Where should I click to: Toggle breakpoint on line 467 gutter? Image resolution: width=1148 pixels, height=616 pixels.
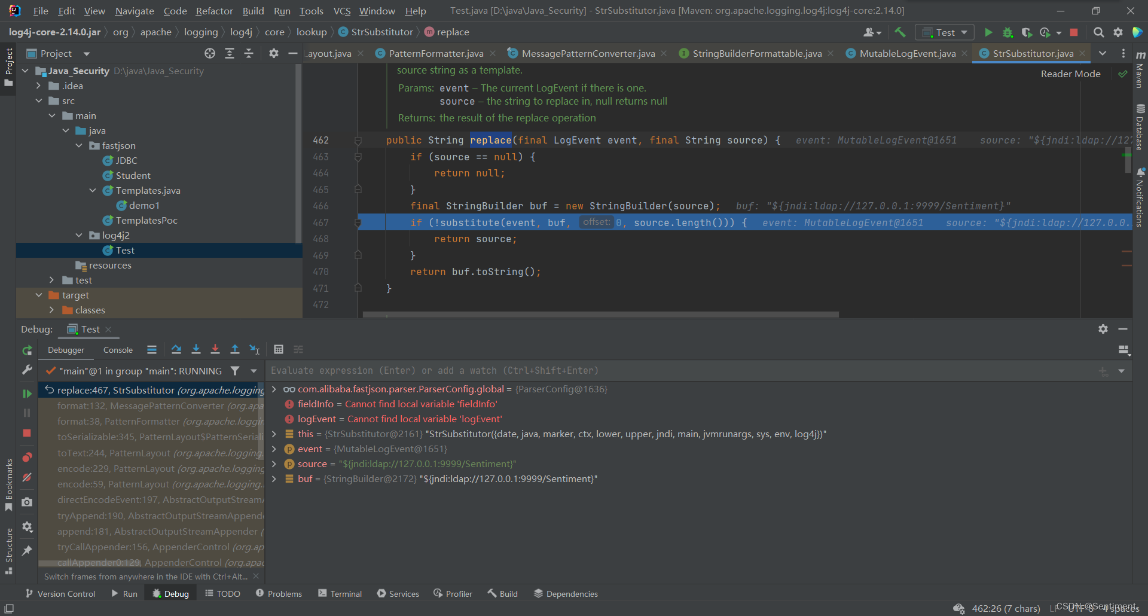(358, 222)
